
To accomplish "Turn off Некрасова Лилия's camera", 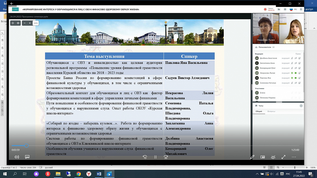I will [x=296, y=73].
